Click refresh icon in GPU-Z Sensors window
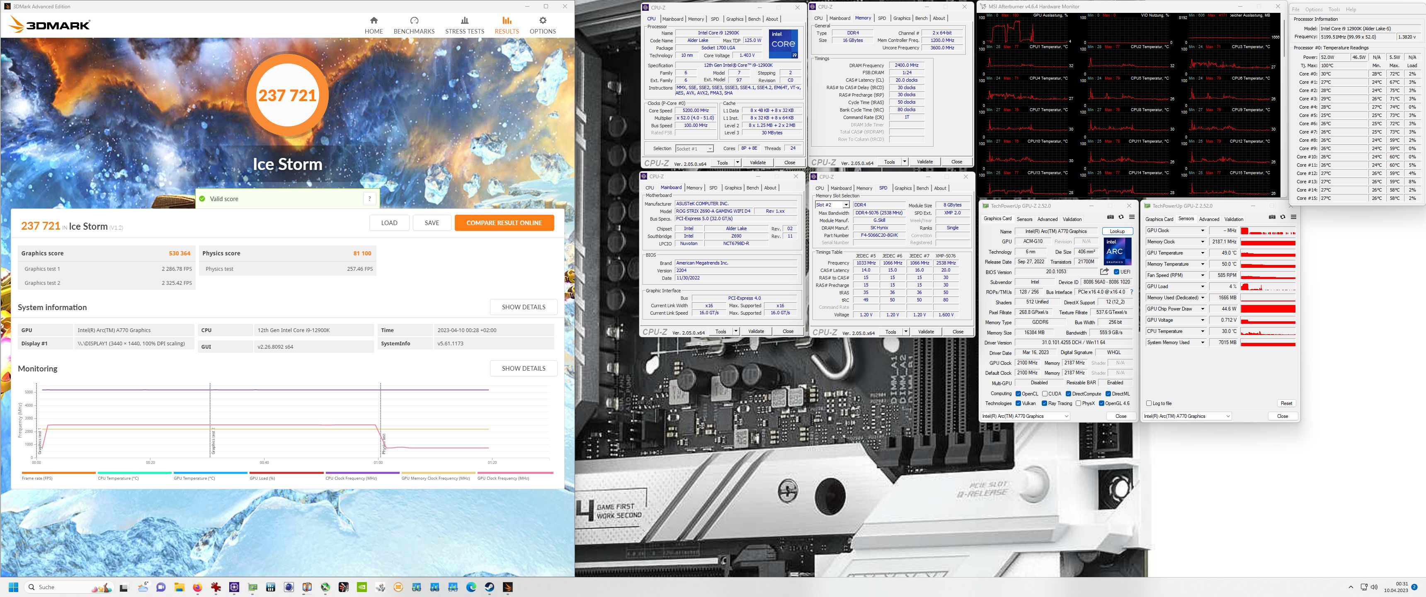The width and height of the screenshot is (1426, 597). point(1283,217)
